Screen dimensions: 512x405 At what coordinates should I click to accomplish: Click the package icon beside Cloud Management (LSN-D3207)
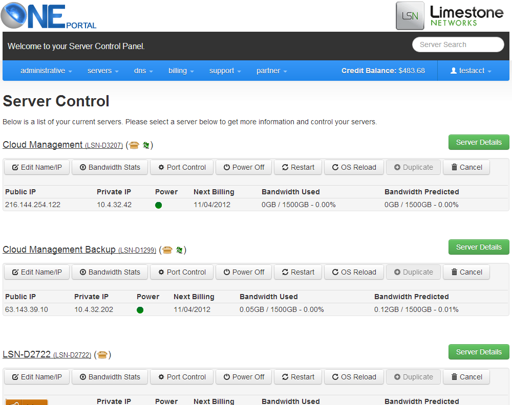[134, 145]
